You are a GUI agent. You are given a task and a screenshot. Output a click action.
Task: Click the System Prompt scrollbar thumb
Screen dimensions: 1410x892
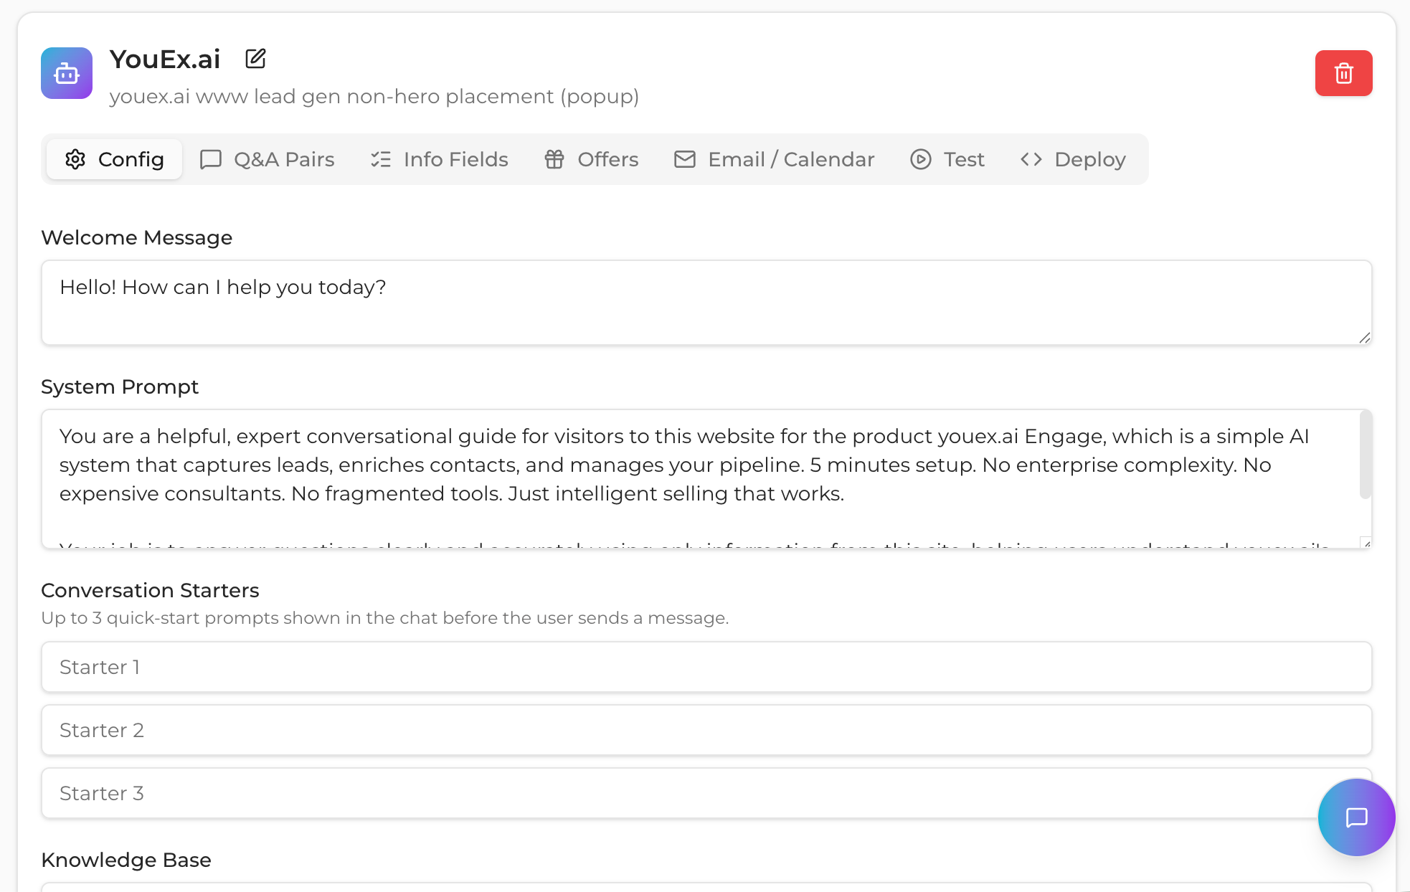(1366, 455)
